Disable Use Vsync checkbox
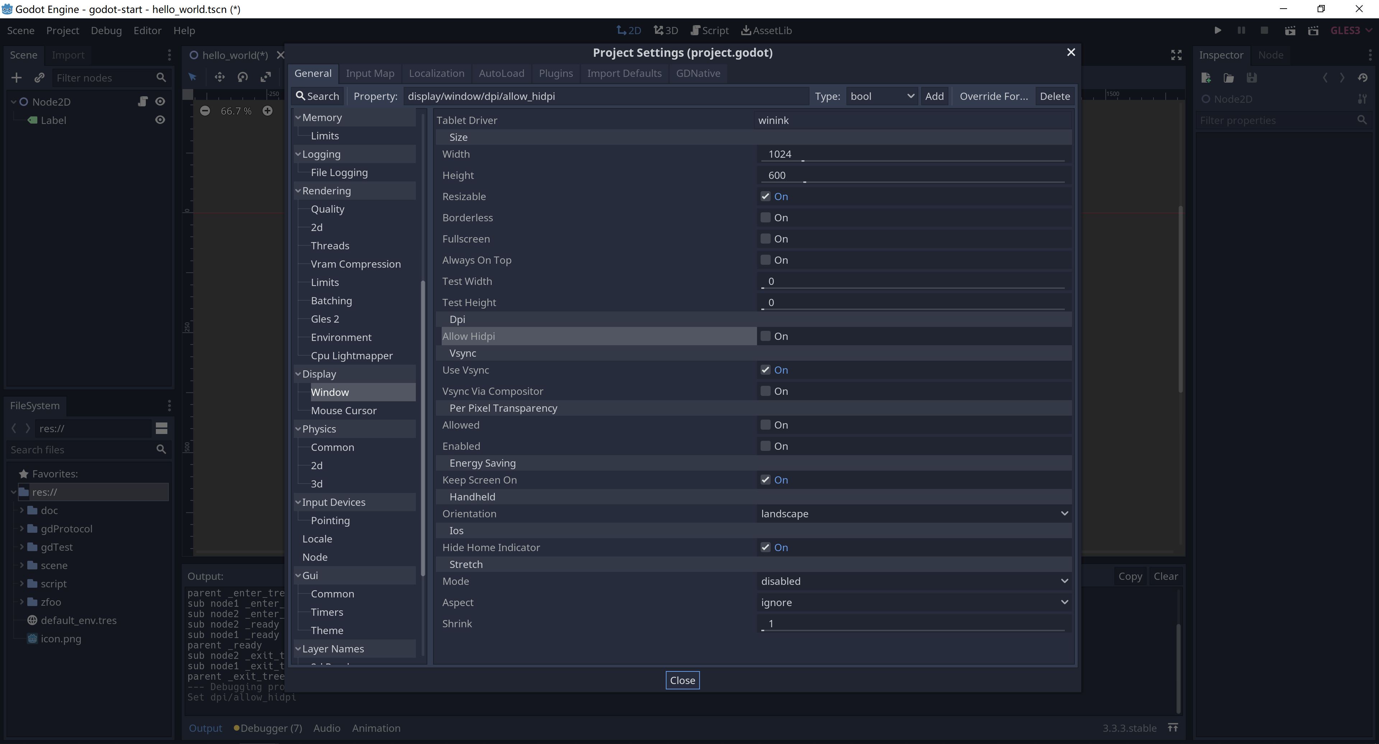The image size is (1379, 744). click(766, 370)
